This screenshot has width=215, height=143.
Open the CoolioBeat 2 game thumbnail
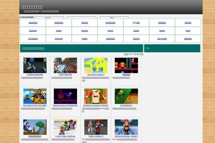pyautogui.click(x=126, y=96)
